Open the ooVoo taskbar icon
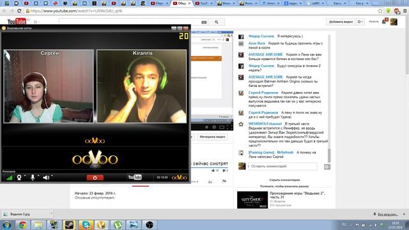The image size is (409, 230). (x=102, y=225)
